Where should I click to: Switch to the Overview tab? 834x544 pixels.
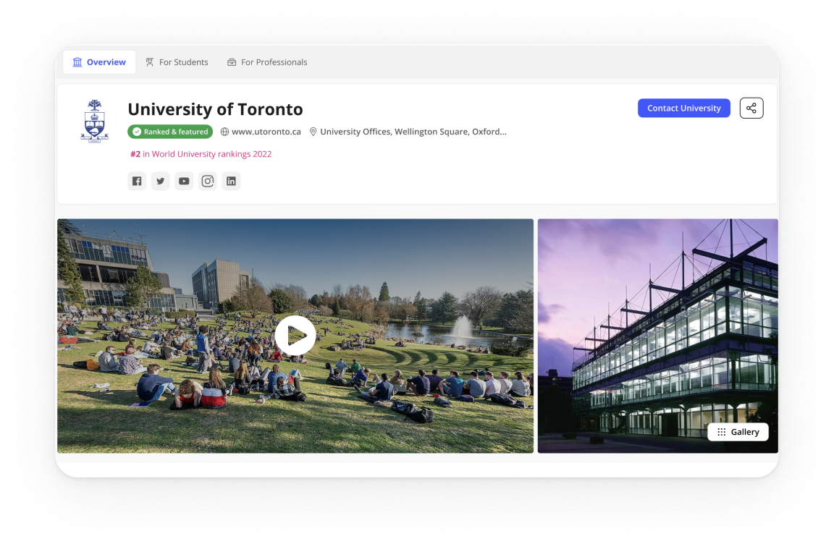tap(99, 62)
